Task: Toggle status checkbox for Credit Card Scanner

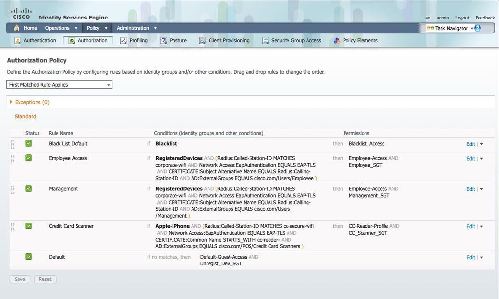Action: pos(29,226)
